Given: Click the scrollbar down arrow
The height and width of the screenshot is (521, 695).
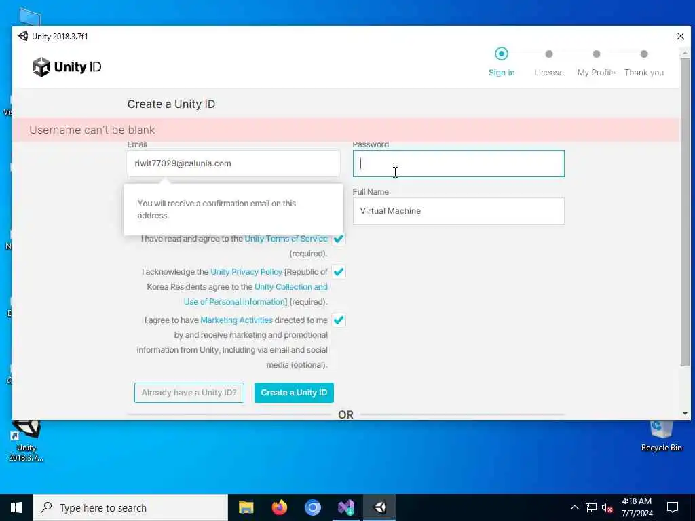Looking at the screenshot, I should [685, 414].
